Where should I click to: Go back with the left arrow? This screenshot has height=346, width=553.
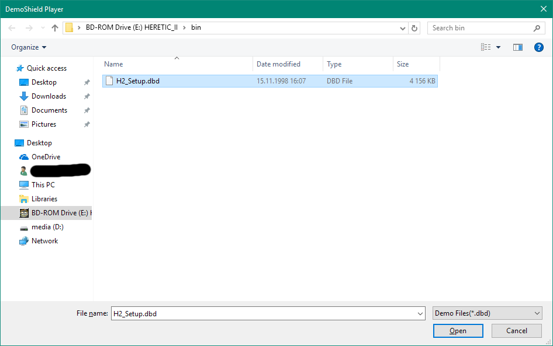tap(12, 28)
